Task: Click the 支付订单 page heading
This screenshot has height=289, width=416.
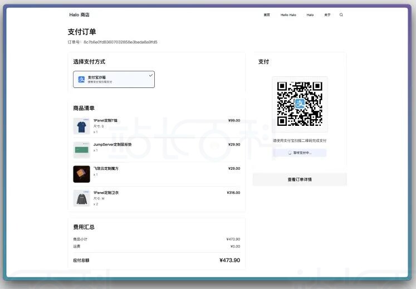Action: (82, 32)
